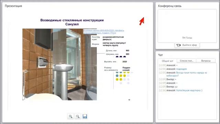Open the 'Вопросы' tab
The image size is (220, 124).
(x=206, y=61)
